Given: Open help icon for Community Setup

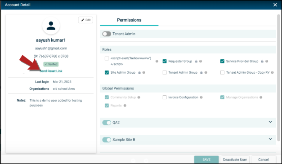Looking at the screenshot, I should coord(139,98).
